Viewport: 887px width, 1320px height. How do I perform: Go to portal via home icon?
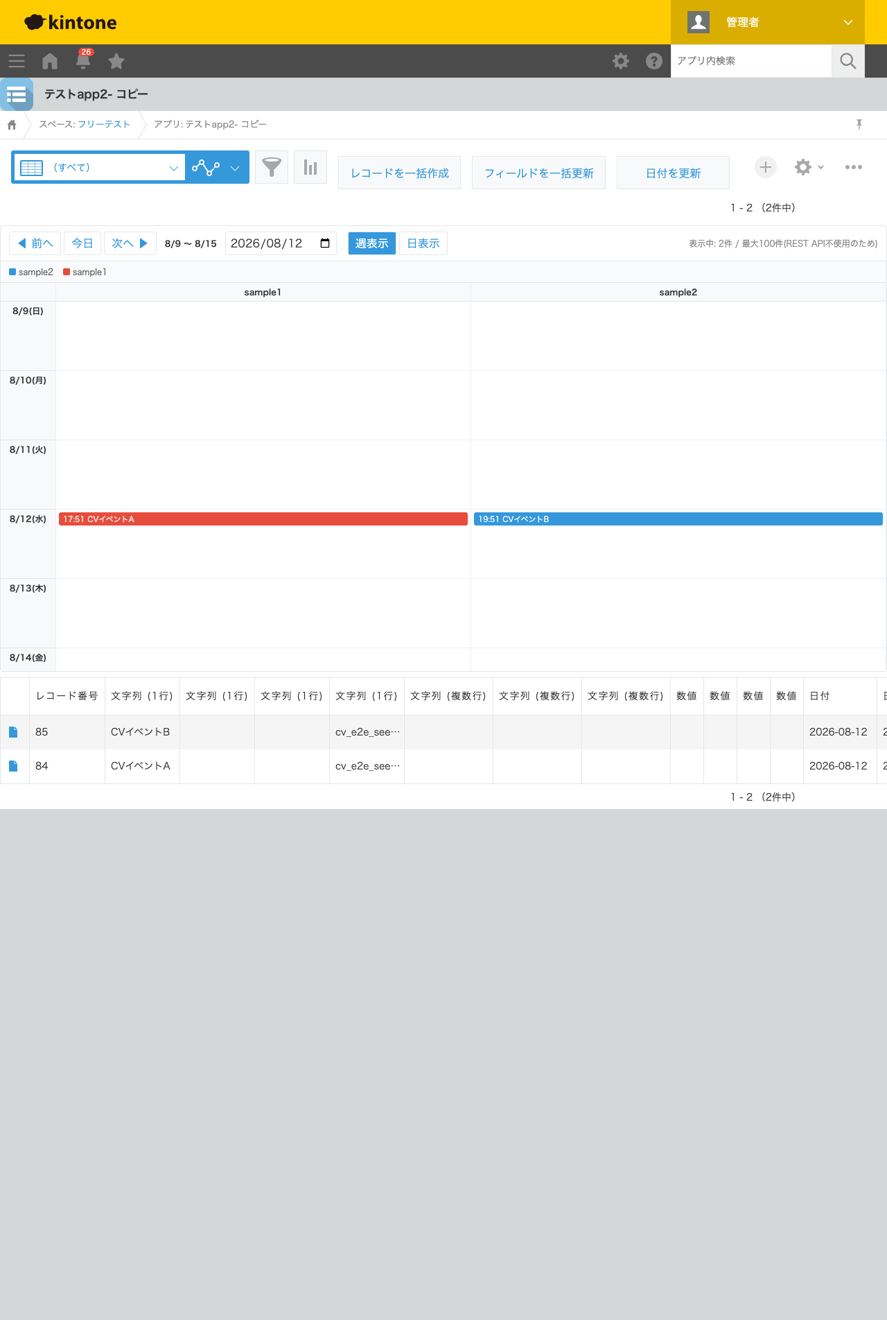50,61
